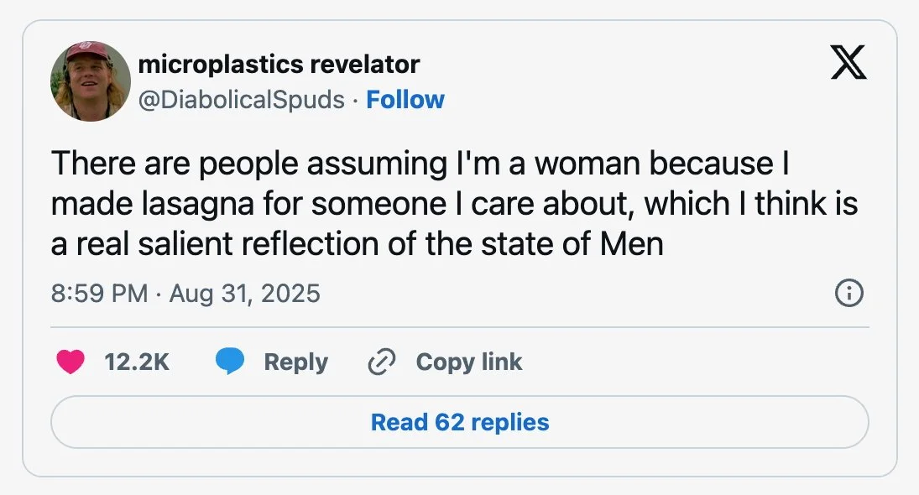This screenshot has height=495, width=919.
Task: Like the tweet with the heart icon
Action: coord(70,362)
